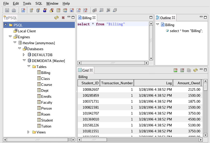Image resolution: width=210 pixels, height=143 pixels.
Task: Click the new user toolbar icon
Action: pyautogui.click(x=45, y=10)
